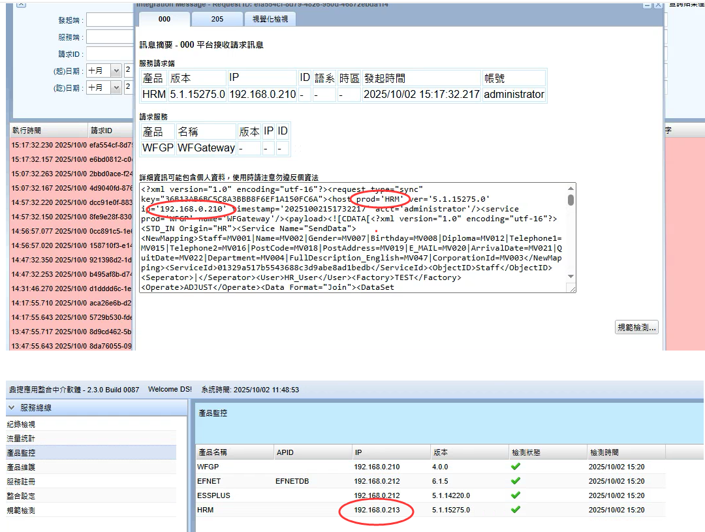Open 服務註冊 in the sidebar

click(x=21, y=482)
